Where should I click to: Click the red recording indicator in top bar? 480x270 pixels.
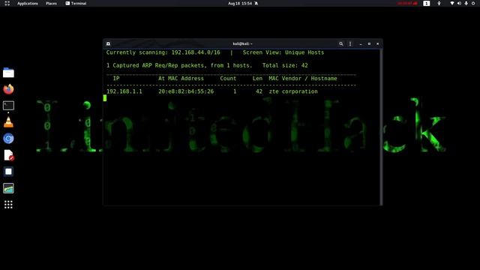407,3
